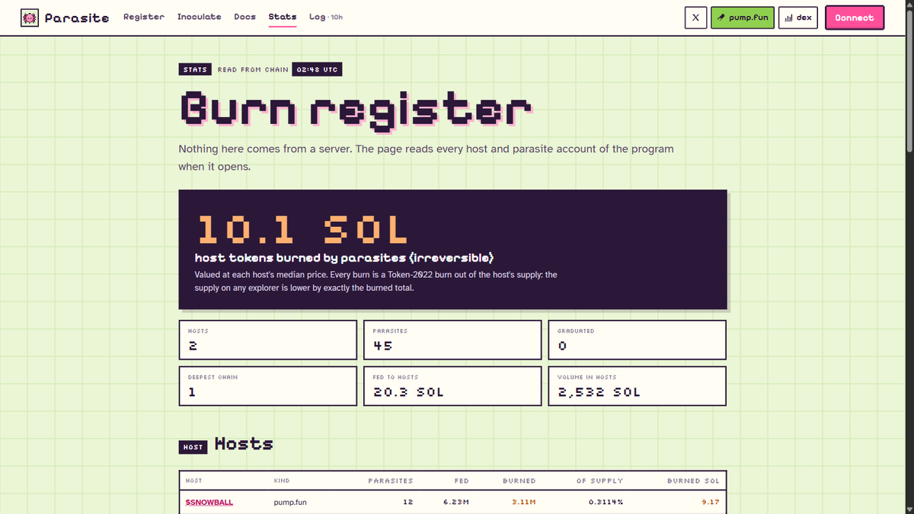Screen dimensions: 914x514
Task: Open the Docs nav item
Action: pos(245,17)
